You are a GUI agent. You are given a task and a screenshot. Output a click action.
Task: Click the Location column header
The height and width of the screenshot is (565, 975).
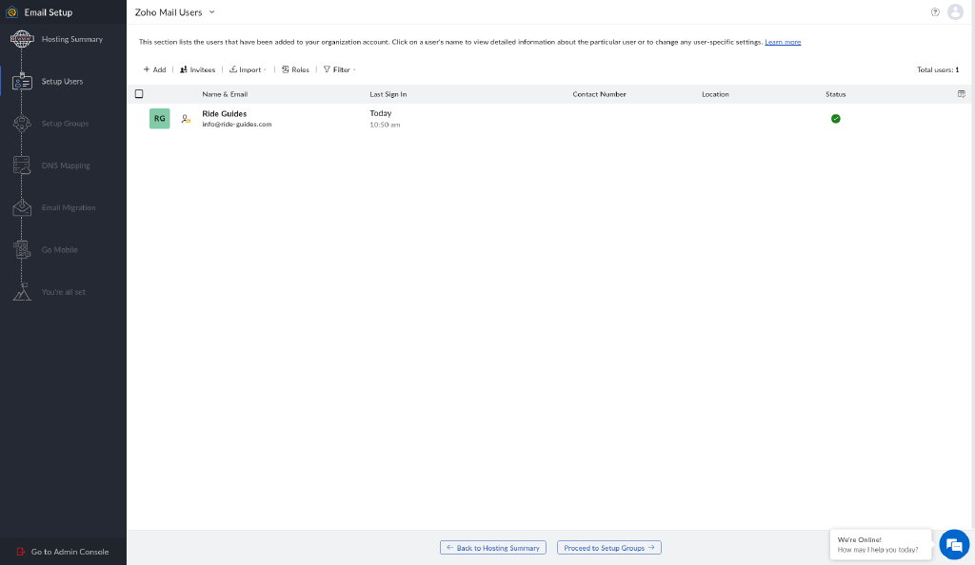click(x=715, y=94)
